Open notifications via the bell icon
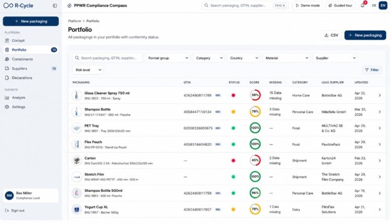Image resolution: width=391 pixels, height=224 pixels. pos(362,6)
